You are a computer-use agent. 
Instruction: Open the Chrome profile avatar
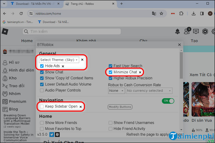click(x=210, y=13)
